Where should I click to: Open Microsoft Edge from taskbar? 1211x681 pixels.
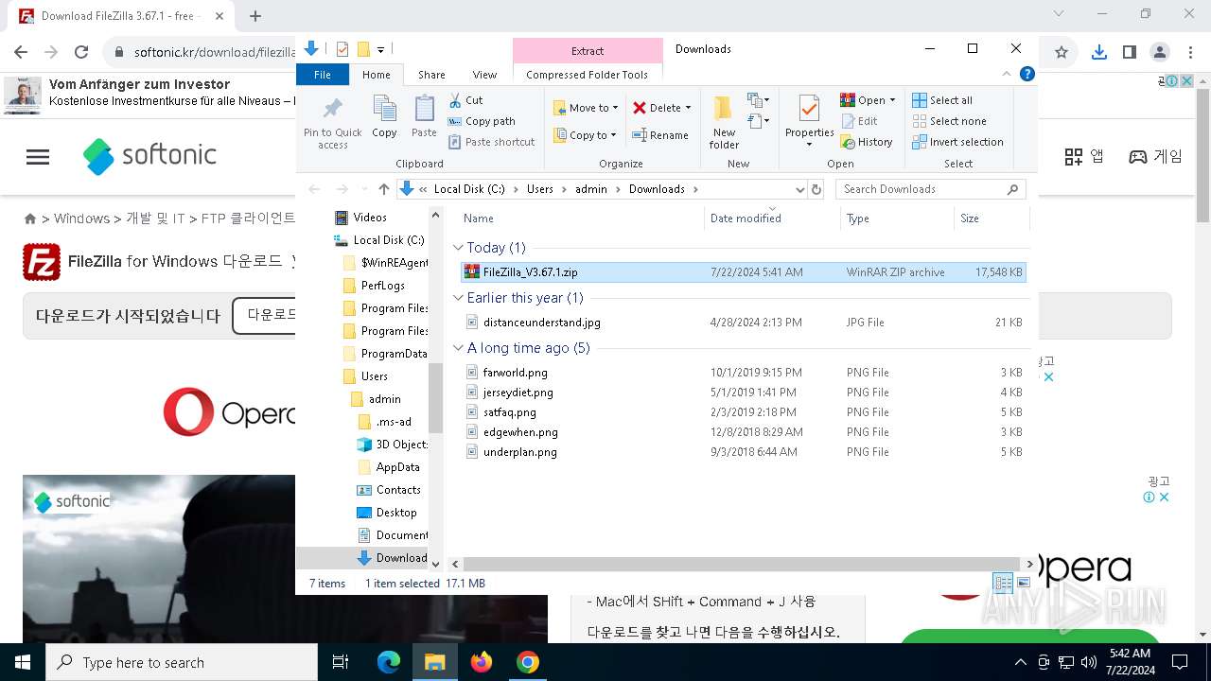389,662
